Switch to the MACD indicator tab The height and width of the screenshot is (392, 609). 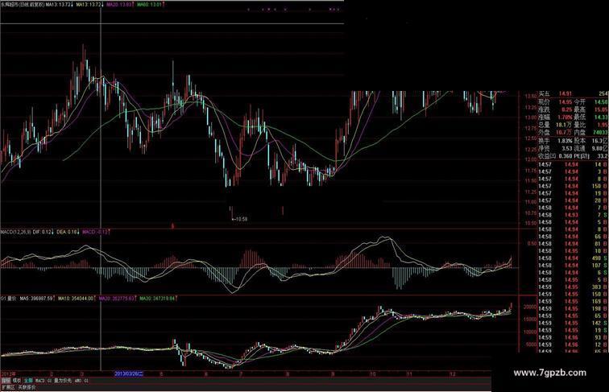point(39,381)
